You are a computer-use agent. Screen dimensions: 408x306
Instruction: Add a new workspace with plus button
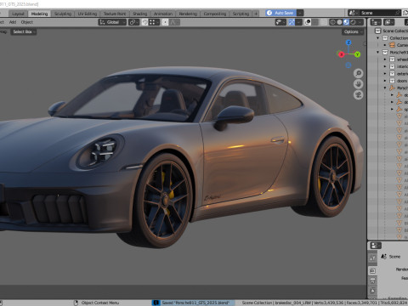pyautogui.click(x=256, y=14)
